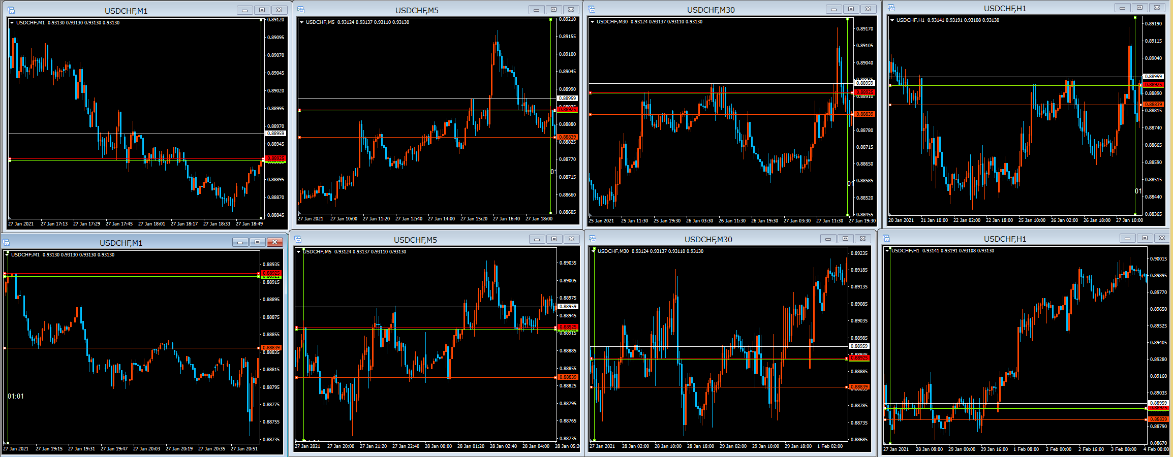1173x457 pixels.
Task: Expand the triangle beside upper USDCHF,M5 chart label
Action: tap(301, 22)
